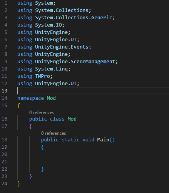Click 'System.Collections;' on line 2
This screenshot has width=169, height=193.
[63, 10]
